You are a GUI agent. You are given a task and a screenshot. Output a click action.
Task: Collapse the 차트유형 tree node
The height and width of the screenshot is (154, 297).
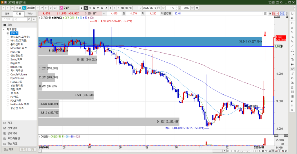4,29
